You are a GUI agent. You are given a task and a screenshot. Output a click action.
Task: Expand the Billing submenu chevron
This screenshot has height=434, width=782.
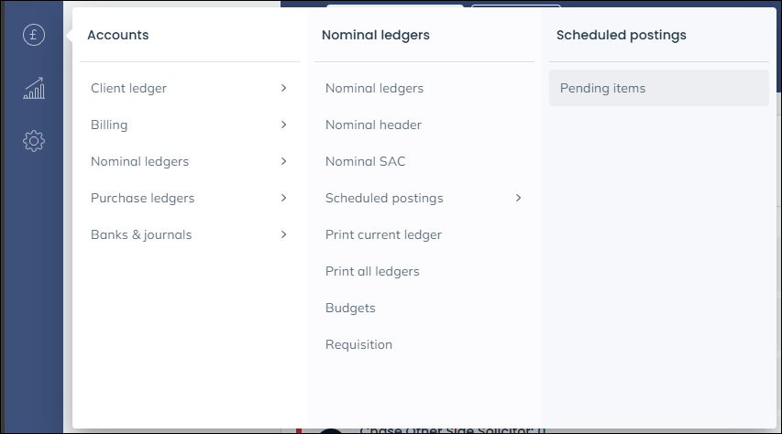coord(284,125)
